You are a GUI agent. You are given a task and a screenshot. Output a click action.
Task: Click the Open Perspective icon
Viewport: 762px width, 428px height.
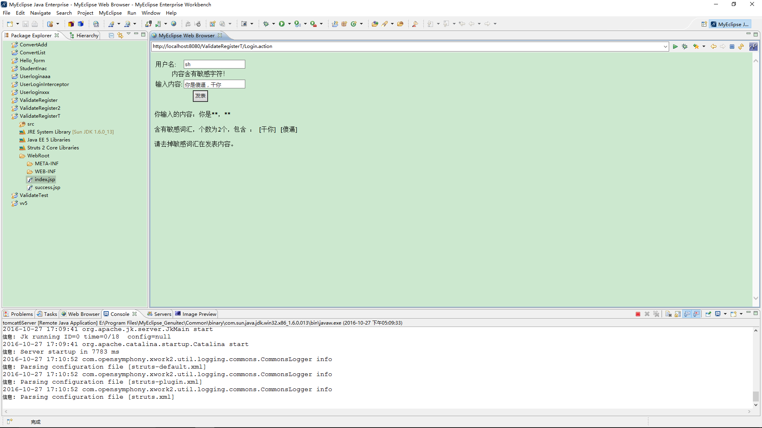coord(704,24)
